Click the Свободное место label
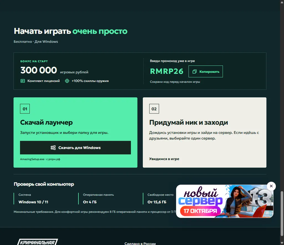The height and width of the screenshot is (245, 284). [x=161, y=195]
